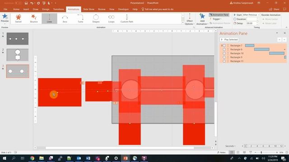This screenshot has height=162, width=289.
Task: Click the Notes button in status bar
Action: click(x=221, y=152)
